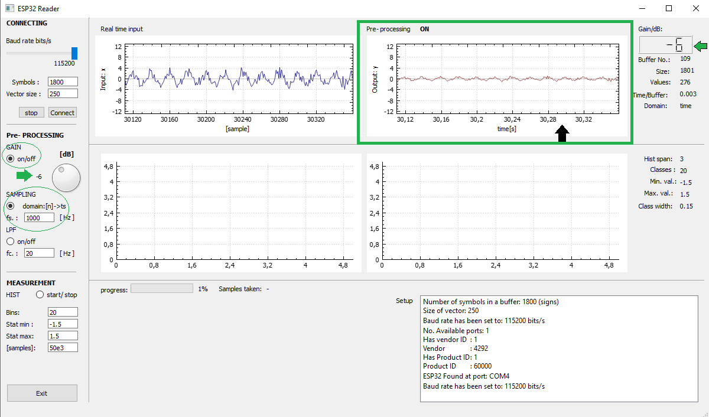Enable the SAMPLING domain:[n]->ts radio button
709x417 pixels.
(x=10, y=206)
